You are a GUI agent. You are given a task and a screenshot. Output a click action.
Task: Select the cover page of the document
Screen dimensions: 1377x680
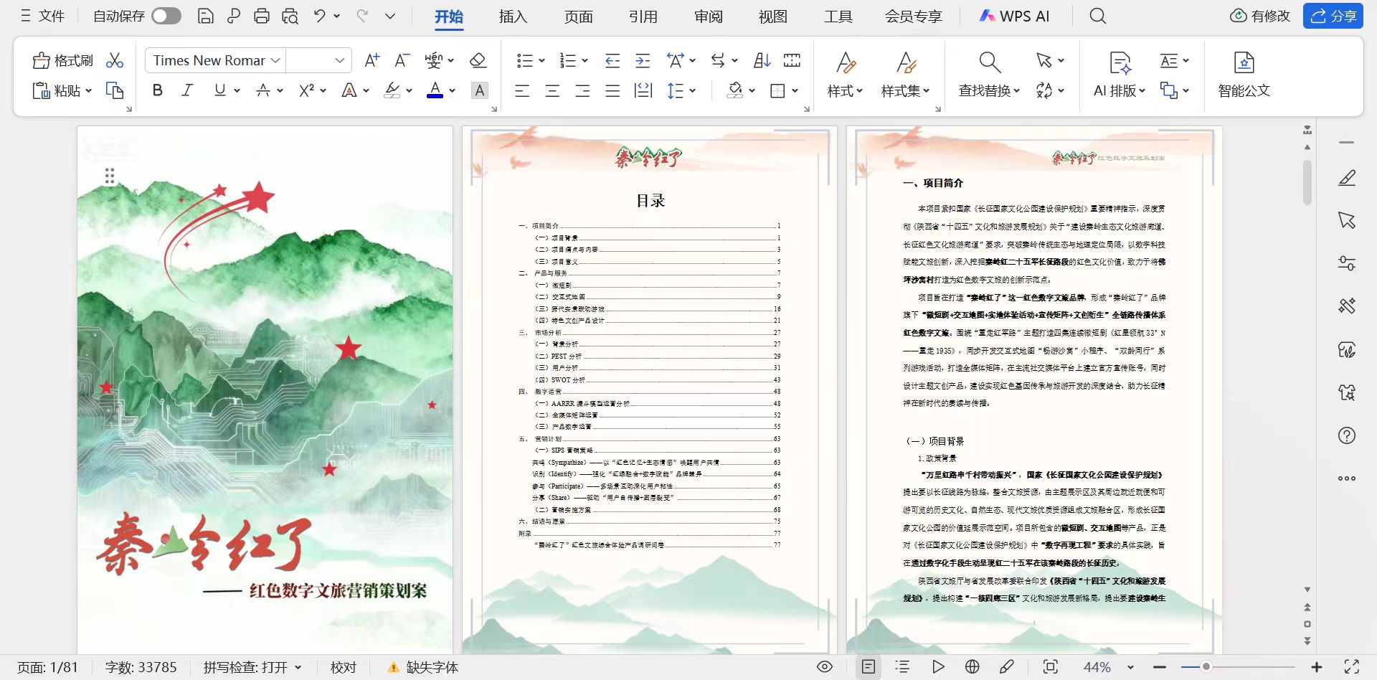(265, 387)
